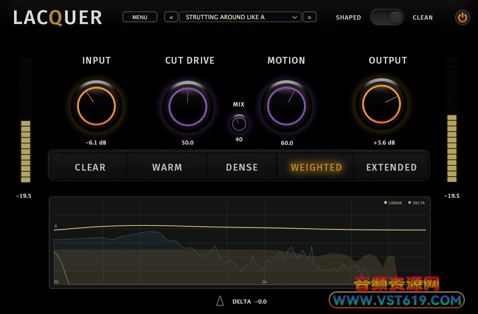
Task: Click the small MIX knob
Action: [x=239, y=124]
